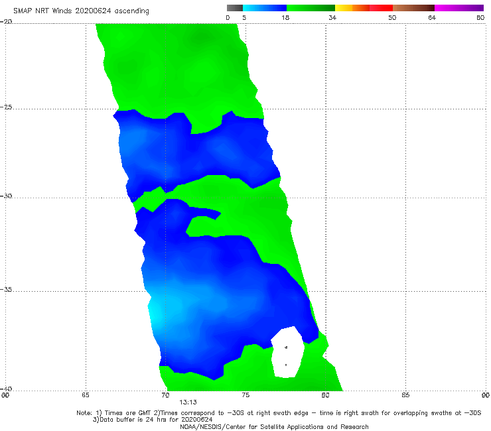Click the swath time stamp "13:13"
Image resolution: width=491 pixels, height=431 pixels.
(188, 402)
